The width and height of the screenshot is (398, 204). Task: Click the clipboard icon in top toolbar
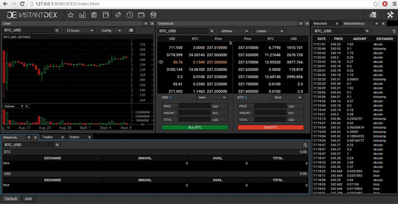point(94,15)
